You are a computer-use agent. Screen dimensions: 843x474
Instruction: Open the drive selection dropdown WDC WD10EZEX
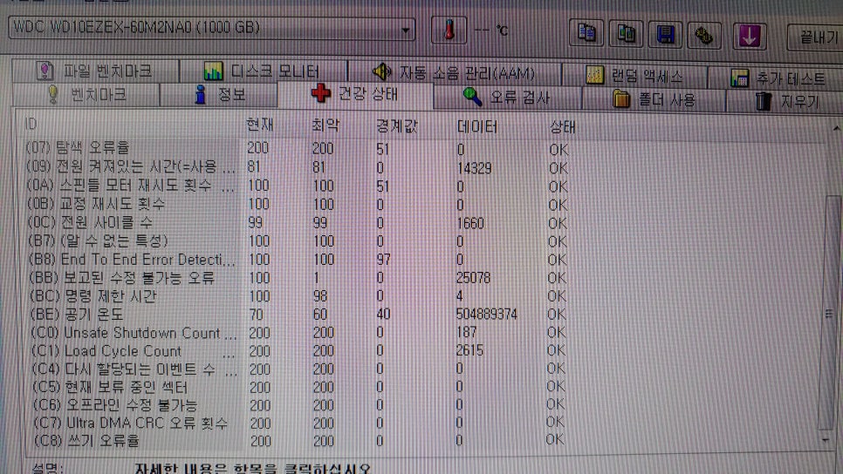click(212, 28)
